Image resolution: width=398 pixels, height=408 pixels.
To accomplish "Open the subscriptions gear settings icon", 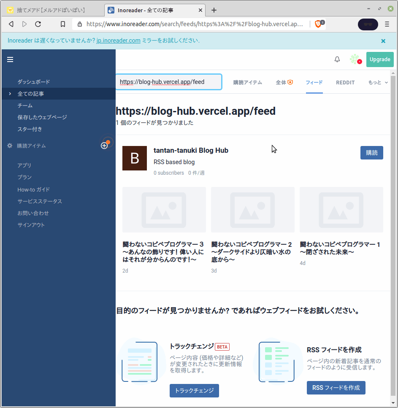I will [x=10, y=146].
